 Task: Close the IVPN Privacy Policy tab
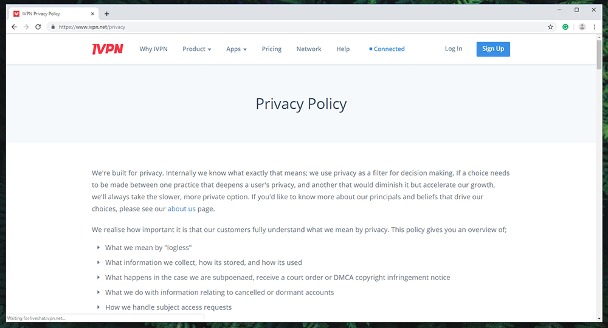[92, 13]
